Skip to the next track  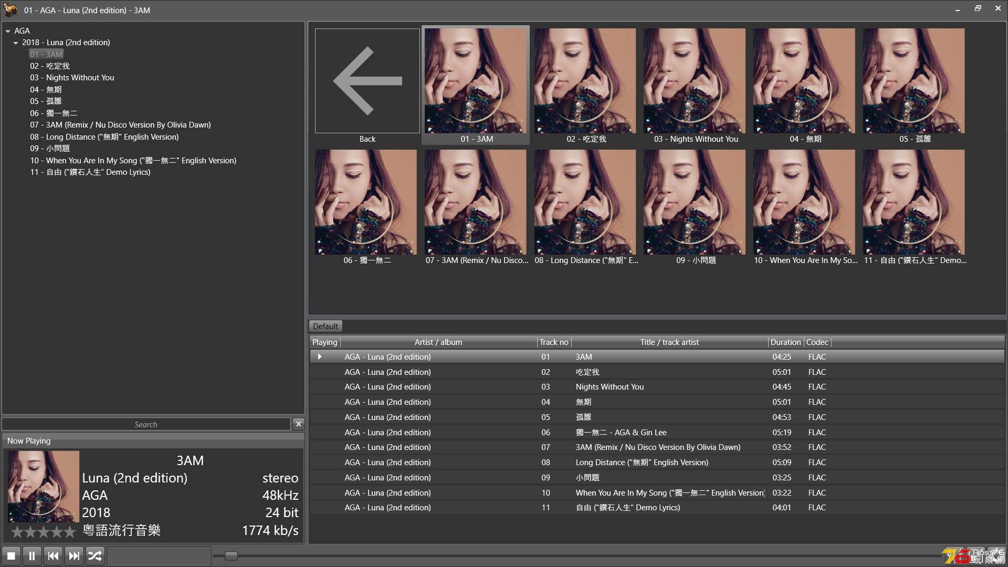[74, 555]
